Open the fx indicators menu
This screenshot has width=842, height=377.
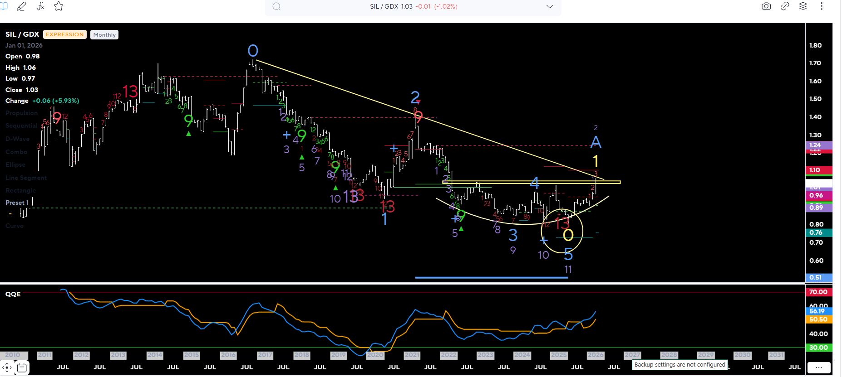[40, 6]
